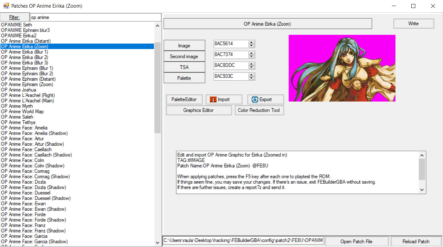
Task: Select 'OP Anime Face: Ewan' entry
Action: 77,204
